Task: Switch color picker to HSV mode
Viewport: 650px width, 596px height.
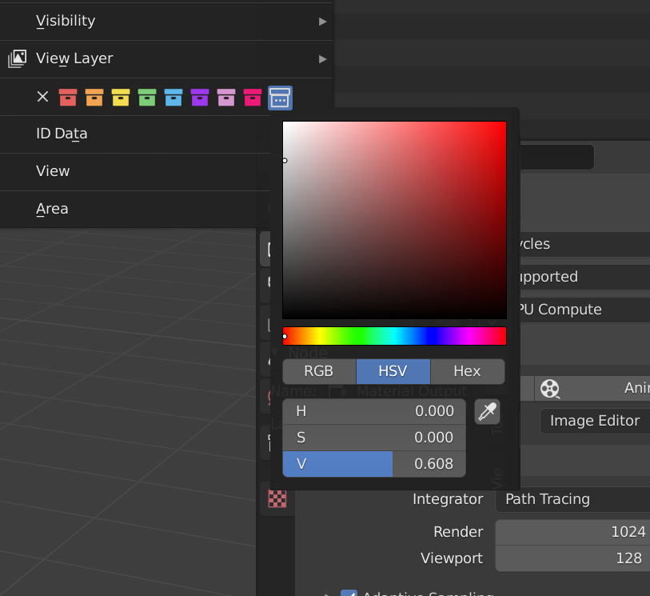Action: [x=393, y=371]
